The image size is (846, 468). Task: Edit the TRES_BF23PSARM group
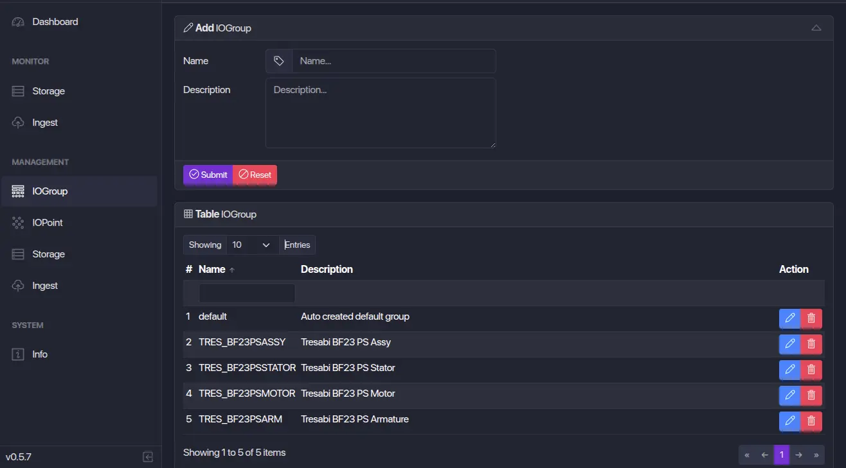point(790,420)
